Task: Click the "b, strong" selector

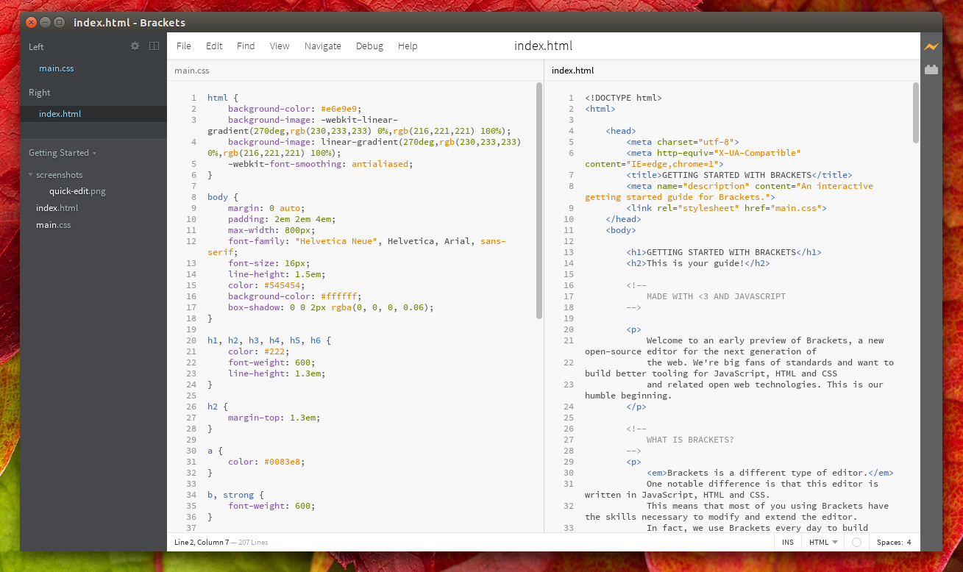Action: (x=230, y=495)
